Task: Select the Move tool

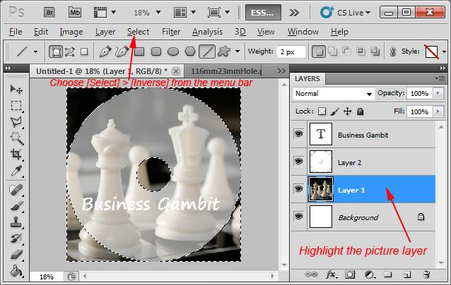Action: [16, 90]
